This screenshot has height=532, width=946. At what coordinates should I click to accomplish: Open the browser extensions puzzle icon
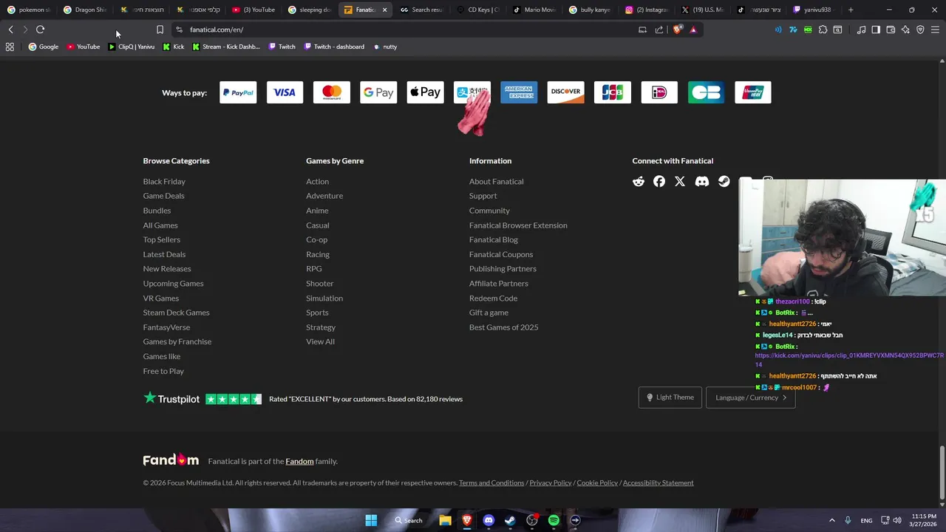823,30
